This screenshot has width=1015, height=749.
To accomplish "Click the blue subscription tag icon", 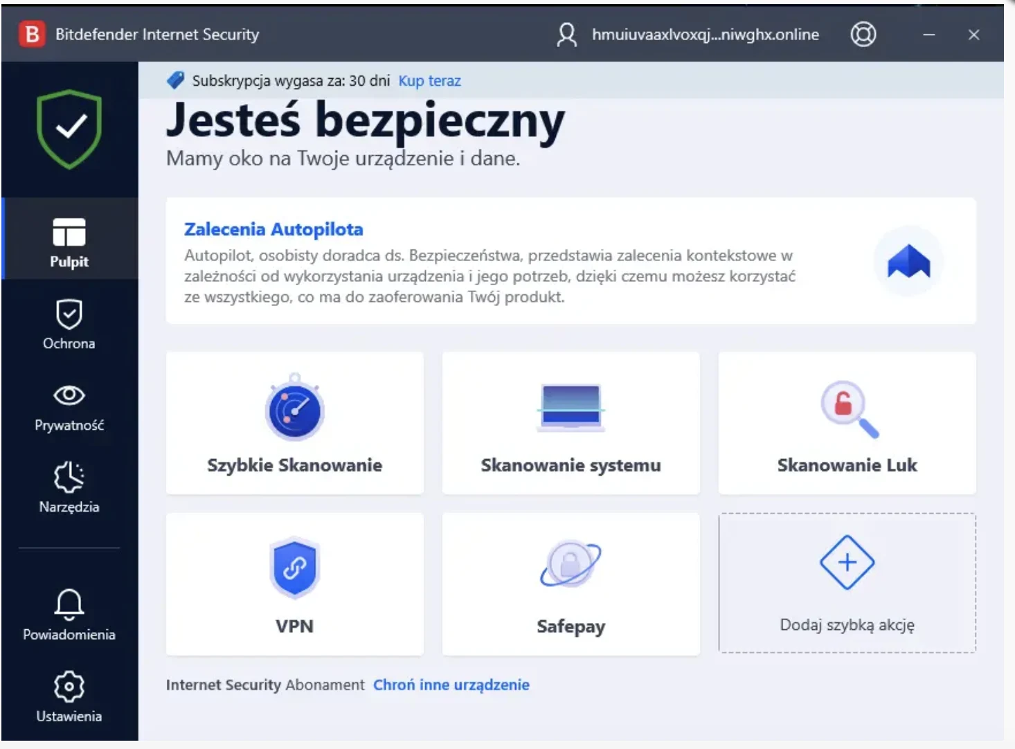I will [x=175, y=80].
